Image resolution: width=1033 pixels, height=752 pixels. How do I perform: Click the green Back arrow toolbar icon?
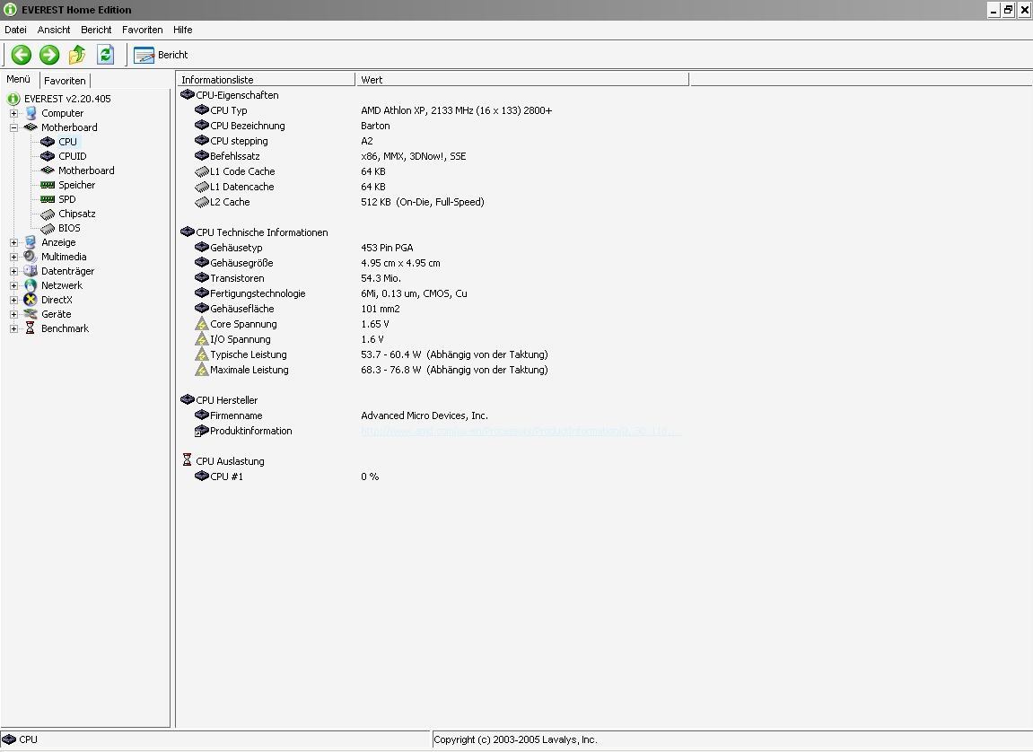click(x=21, y=55)
